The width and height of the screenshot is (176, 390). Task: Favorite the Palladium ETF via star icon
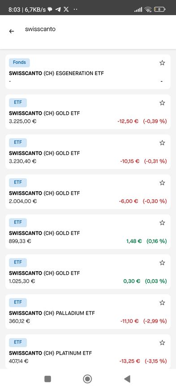[162, 303]
